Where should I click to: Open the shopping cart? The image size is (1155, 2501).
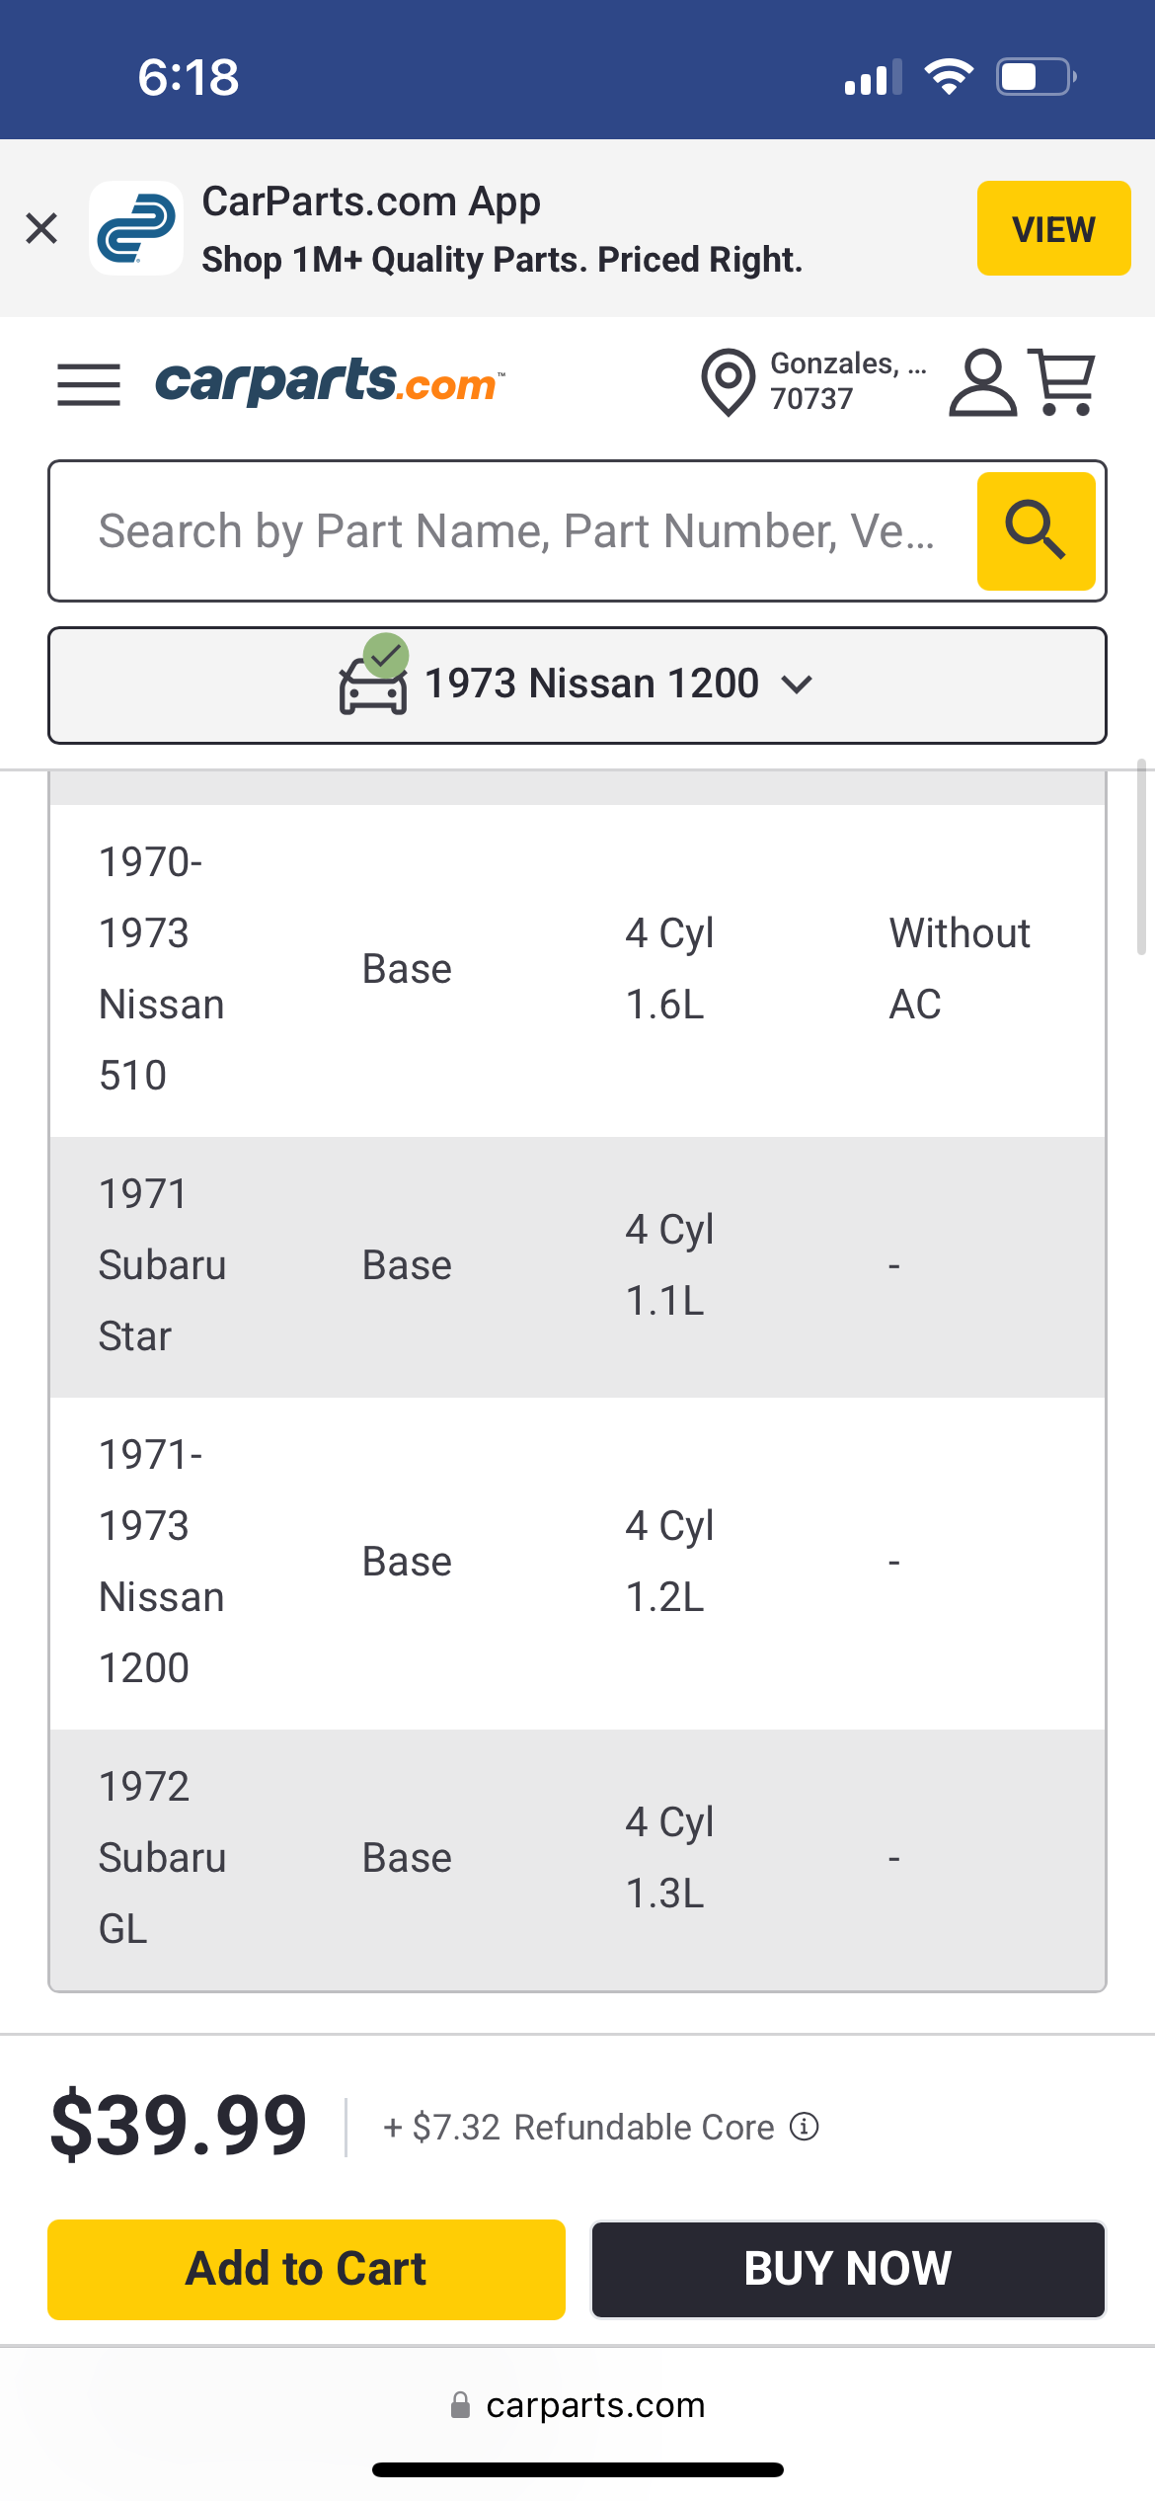tap(1062, 381)
